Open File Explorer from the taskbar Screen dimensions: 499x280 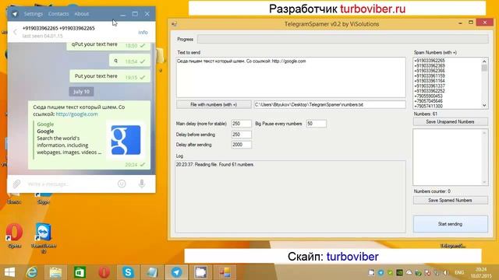(55, 272)
